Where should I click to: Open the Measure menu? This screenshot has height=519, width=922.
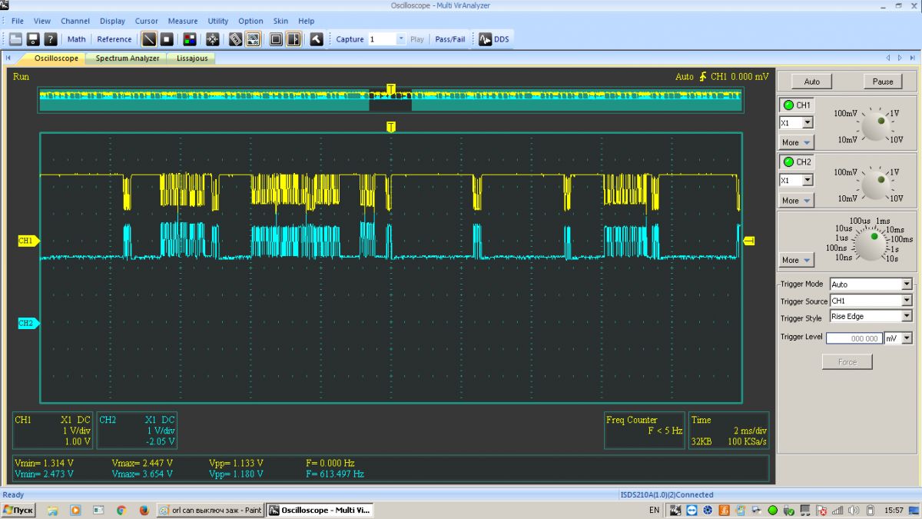[183, 21]
